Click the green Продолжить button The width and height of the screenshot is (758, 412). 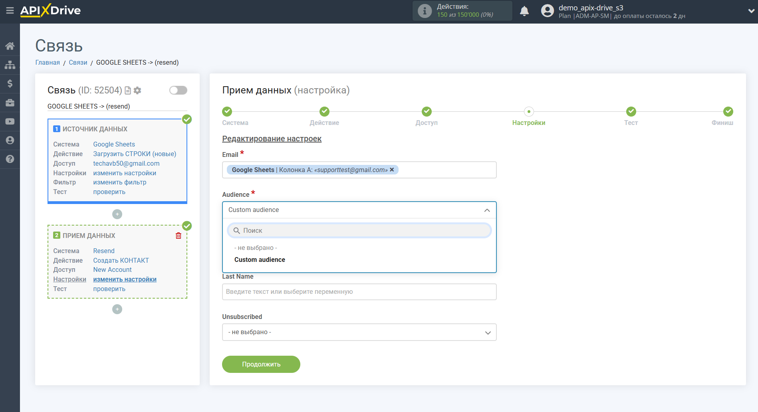pos(261,364)
